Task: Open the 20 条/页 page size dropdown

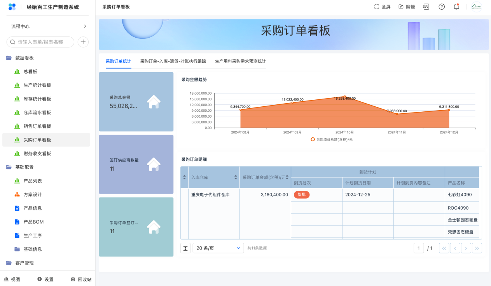Action: [x=218, y=248]
